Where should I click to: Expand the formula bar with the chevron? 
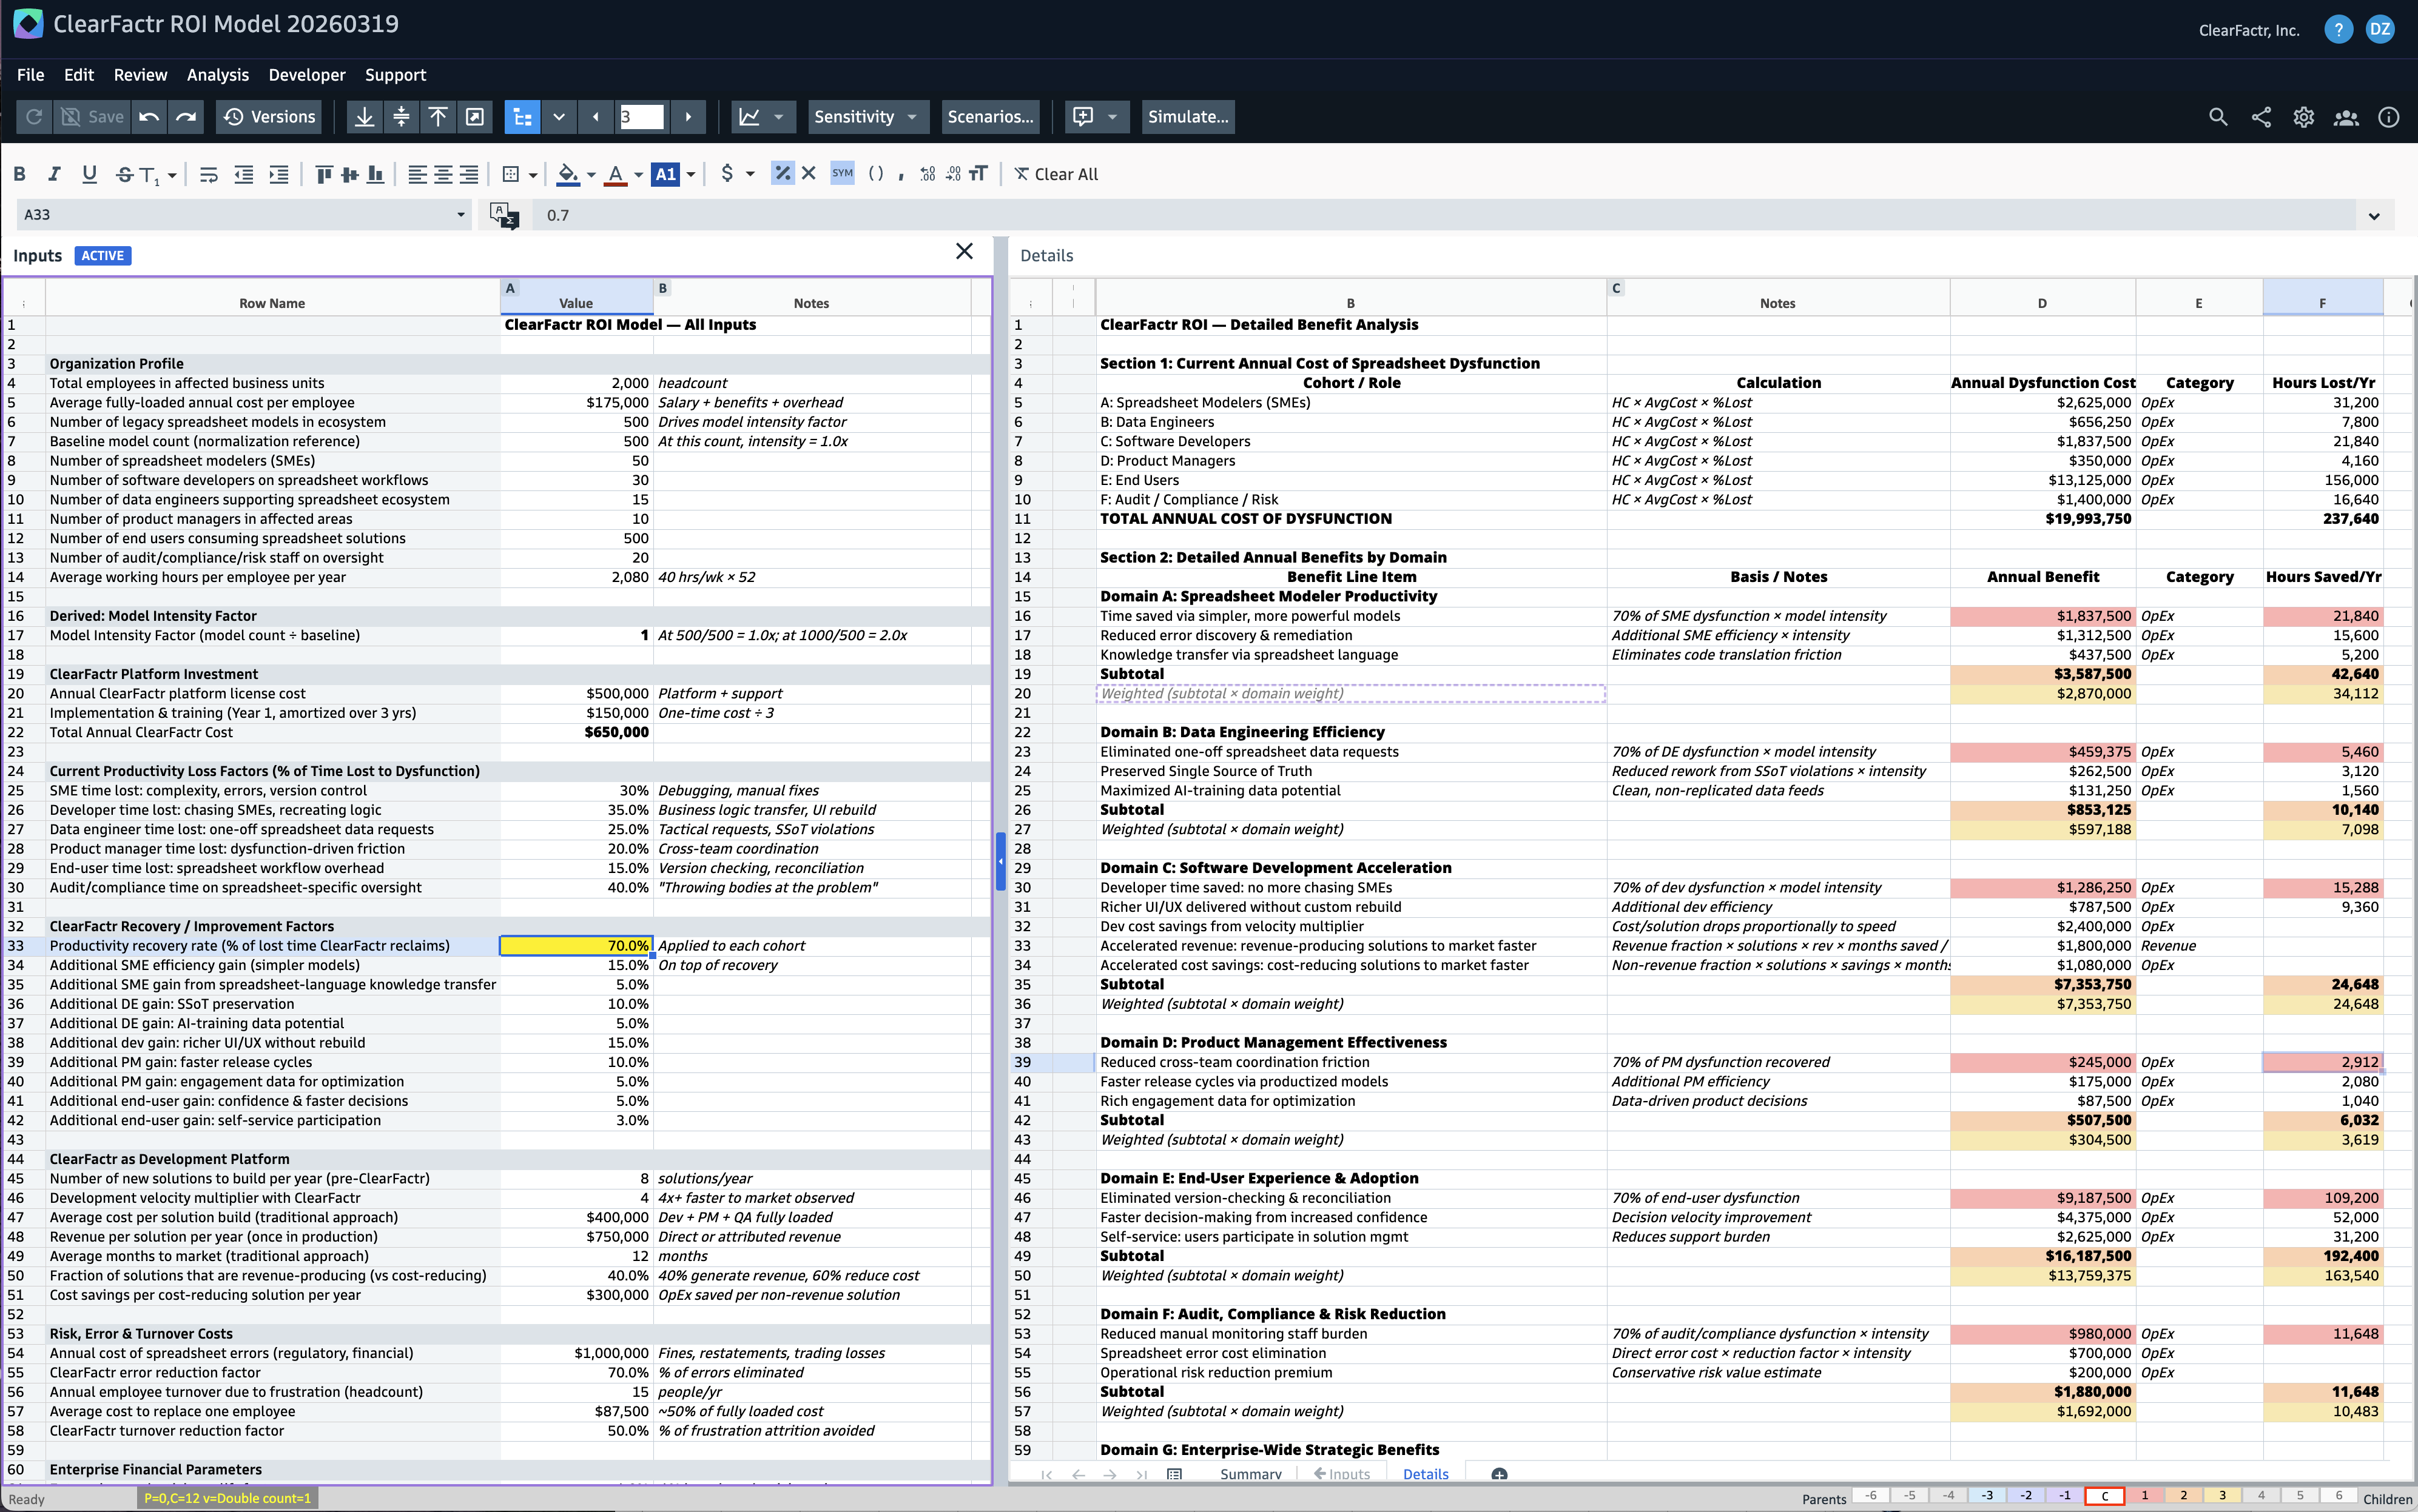(2375, 215)
